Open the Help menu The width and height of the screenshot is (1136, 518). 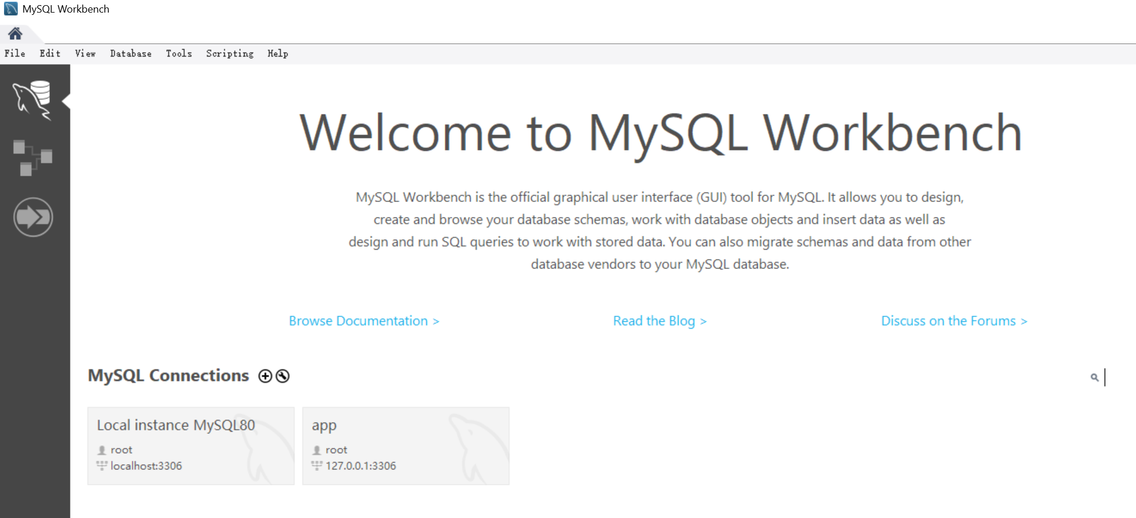tap(277, 53)
